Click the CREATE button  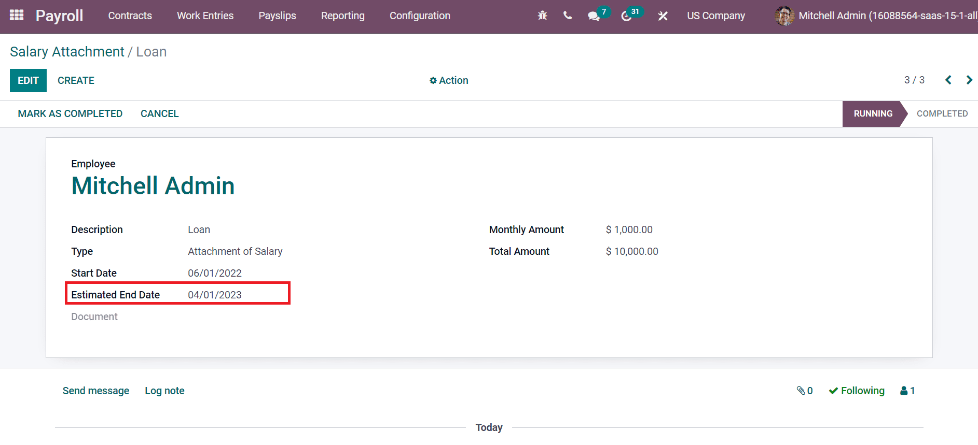coord(76,80)
